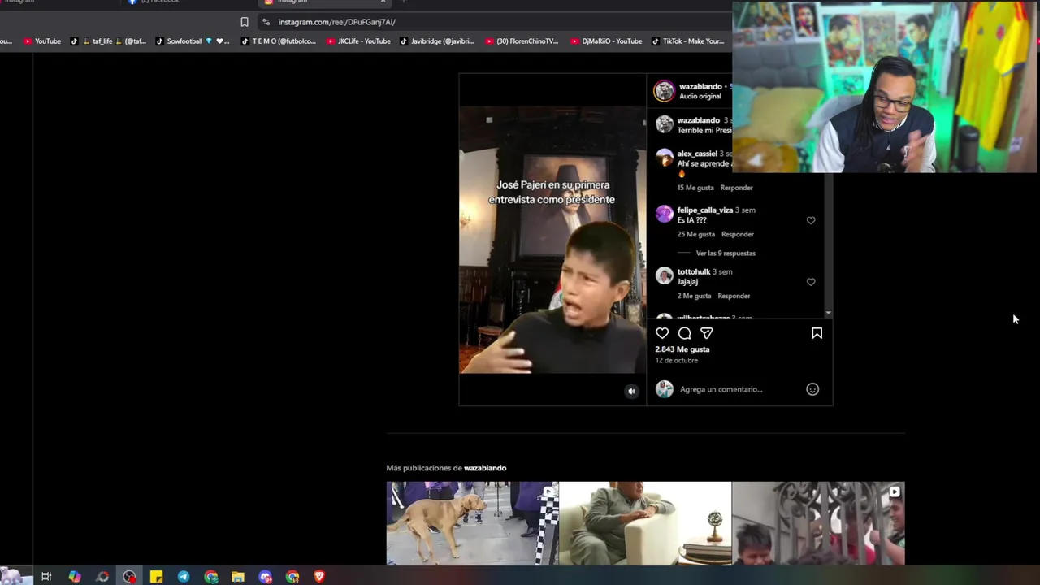Close the active Instagram browser tab

coord(383,2)
